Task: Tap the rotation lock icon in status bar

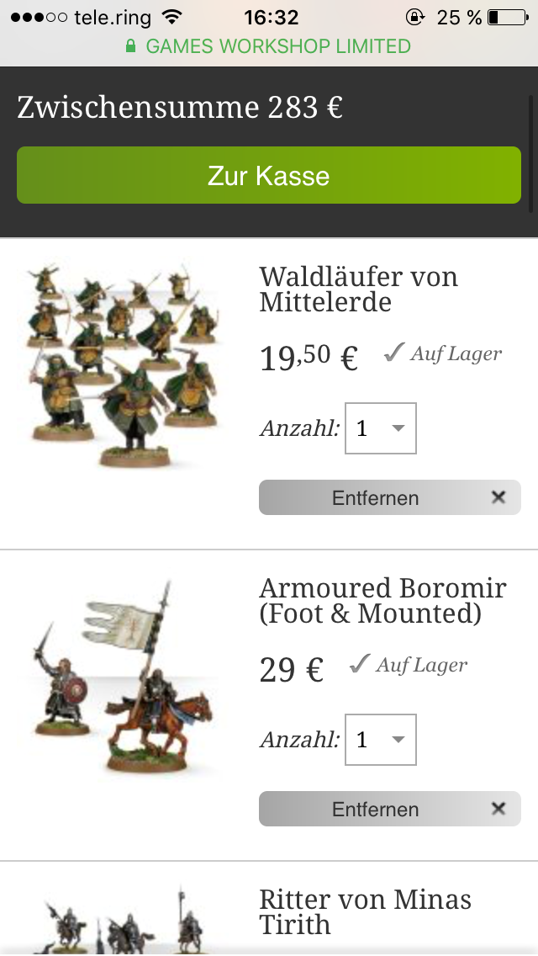Action: coord(415,17)
